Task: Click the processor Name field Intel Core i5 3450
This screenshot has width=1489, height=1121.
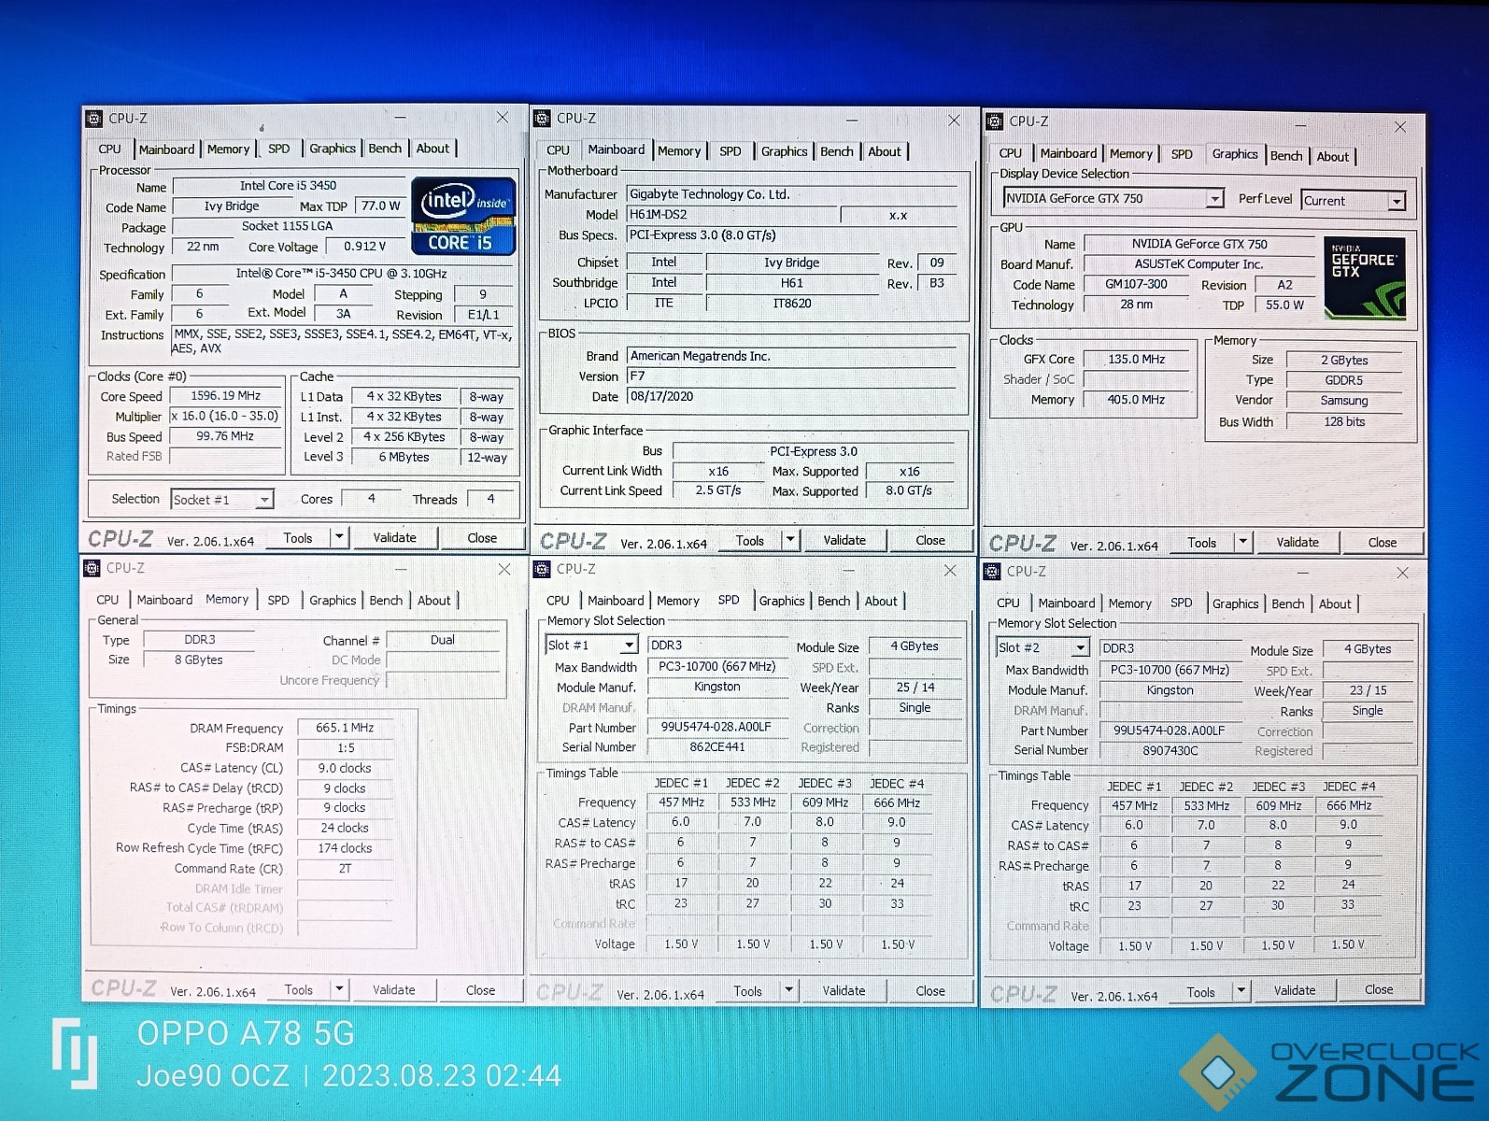Action: pos(289,186)
